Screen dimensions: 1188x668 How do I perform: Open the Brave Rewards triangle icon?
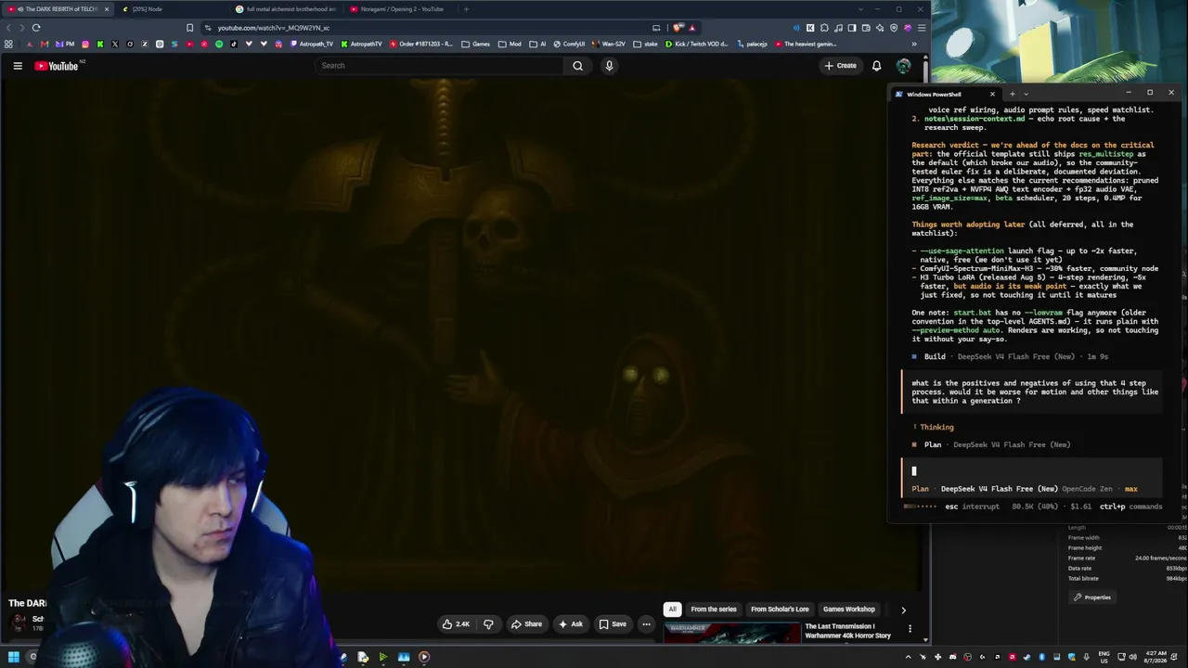(691, 28)
